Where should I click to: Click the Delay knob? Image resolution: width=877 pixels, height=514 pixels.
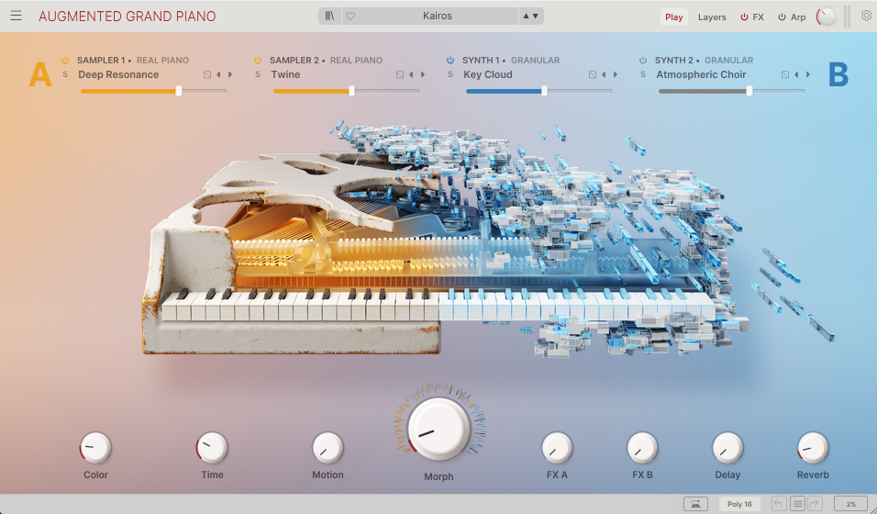[x=727, y=448]
